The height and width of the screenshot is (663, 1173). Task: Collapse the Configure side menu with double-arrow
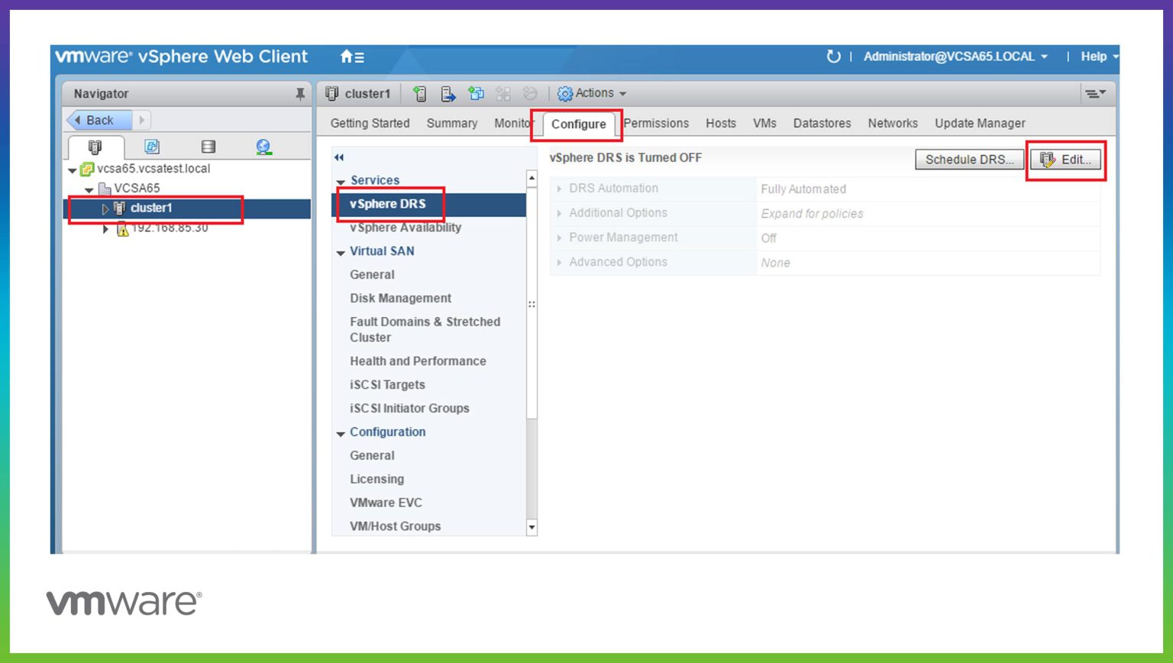[x=339, y=157]
